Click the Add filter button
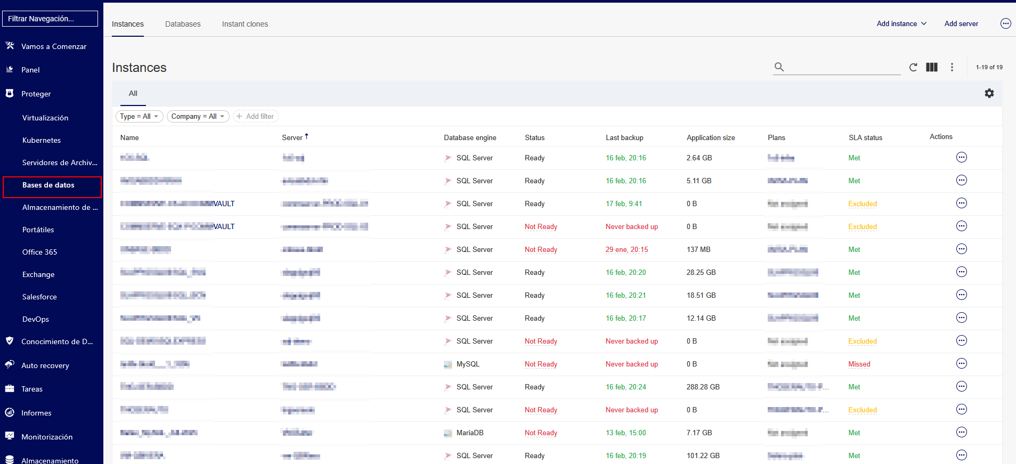Screen dimensions: 1016x464 pos(256,116)
